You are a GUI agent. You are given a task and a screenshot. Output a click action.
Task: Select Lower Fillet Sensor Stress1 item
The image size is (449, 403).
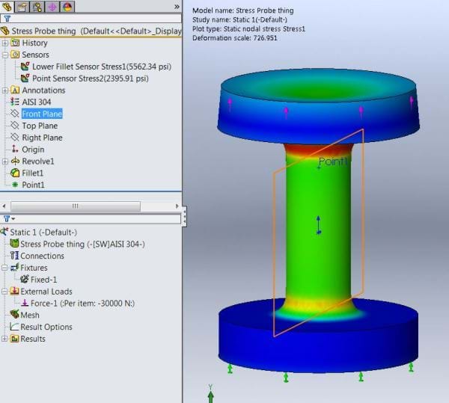click(x=90, y=67)
